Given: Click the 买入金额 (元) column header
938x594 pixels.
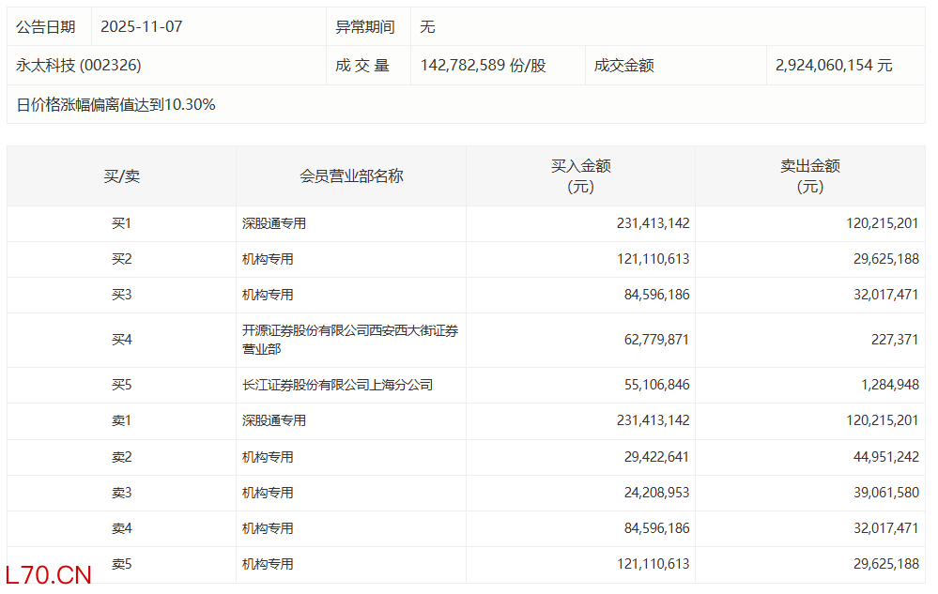Looking at the screenshot, I should [x=580, y=175].
